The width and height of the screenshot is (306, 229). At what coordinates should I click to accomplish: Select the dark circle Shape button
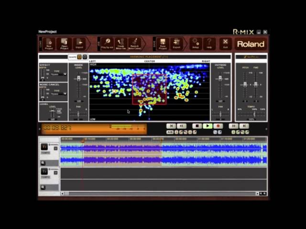click(85, 57)
